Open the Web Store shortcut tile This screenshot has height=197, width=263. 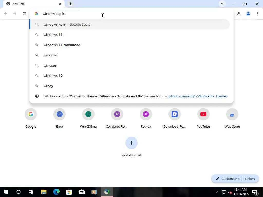coord(232,118)
